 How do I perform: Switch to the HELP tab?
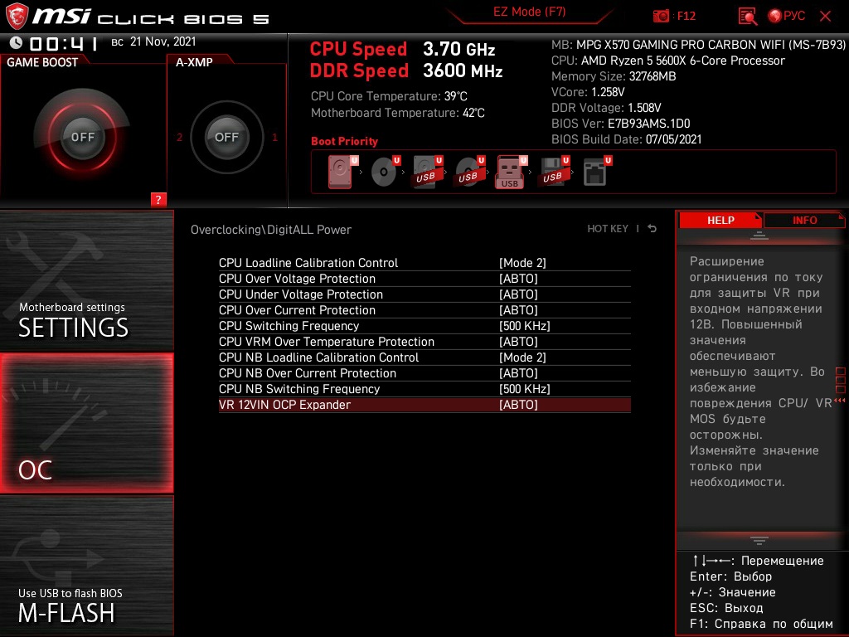pyautogui.click(x=720, y=220)
